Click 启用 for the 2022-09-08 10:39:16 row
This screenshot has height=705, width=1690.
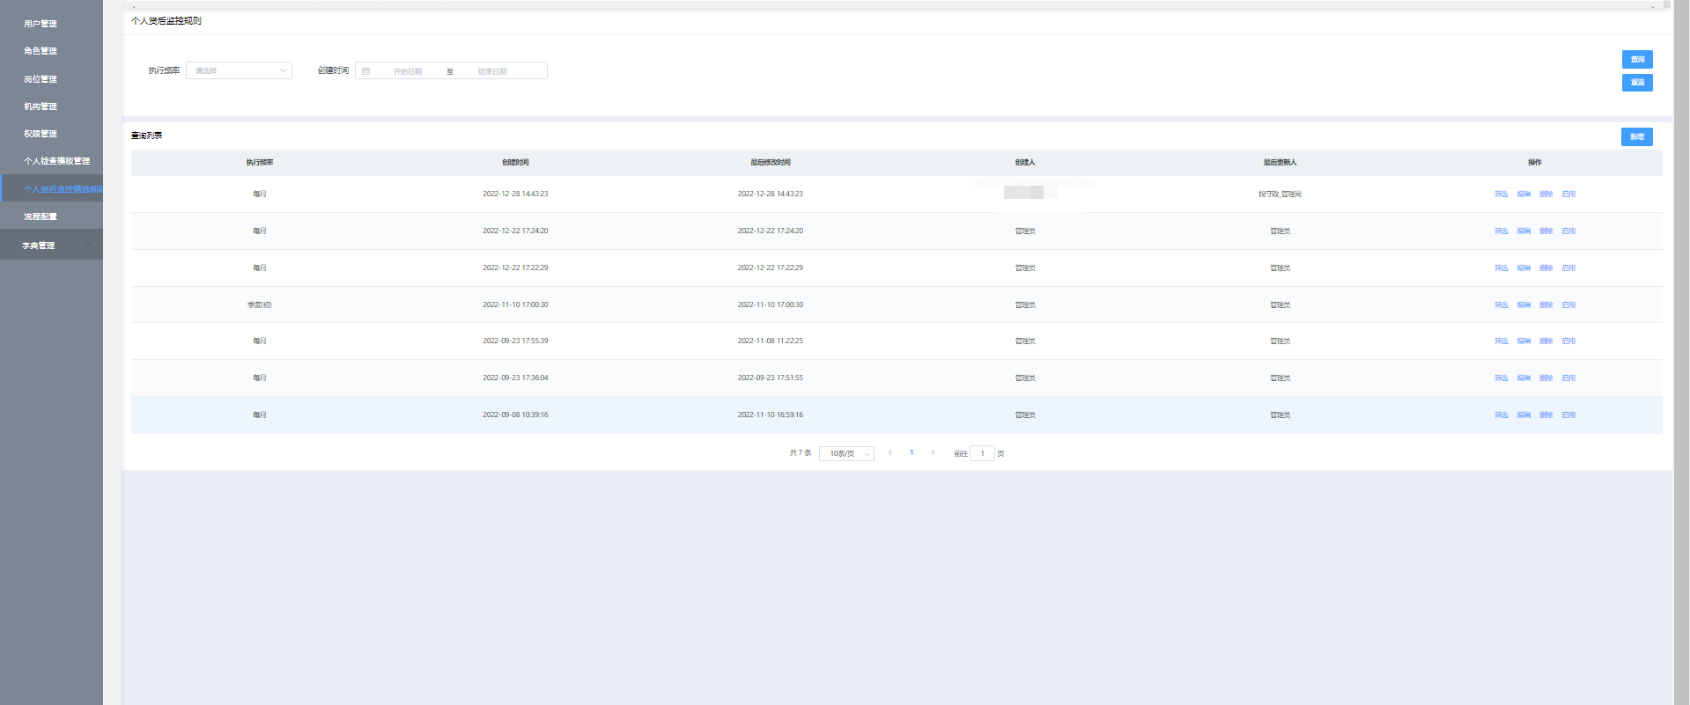click(1568, 415)
